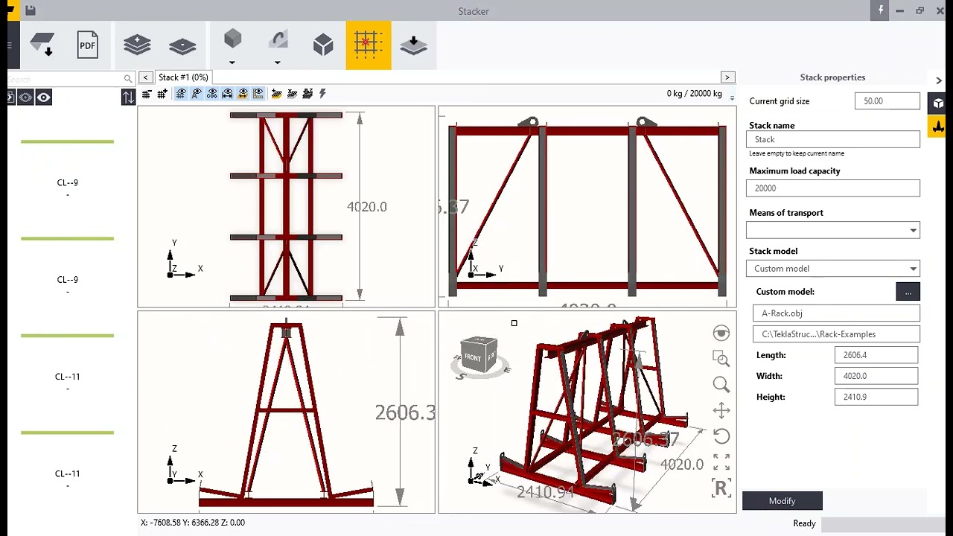Toggle the eye with bracket frame visibility option
The width and height of the screenshot is (953, 536).
(227, 94)
